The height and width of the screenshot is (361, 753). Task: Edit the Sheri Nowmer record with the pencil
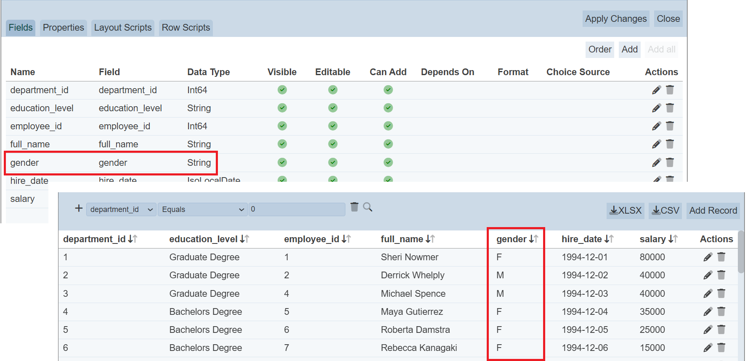click(708, 257)
